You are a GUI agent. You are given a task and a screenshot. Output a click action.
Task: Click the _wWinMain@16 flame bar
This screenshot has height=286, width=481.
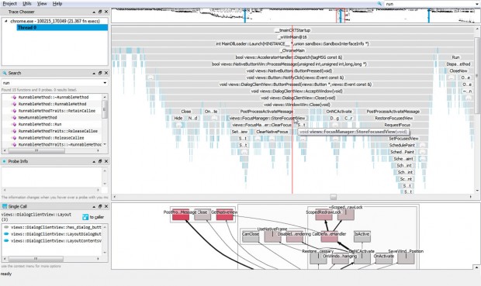(x=292, y=37)
